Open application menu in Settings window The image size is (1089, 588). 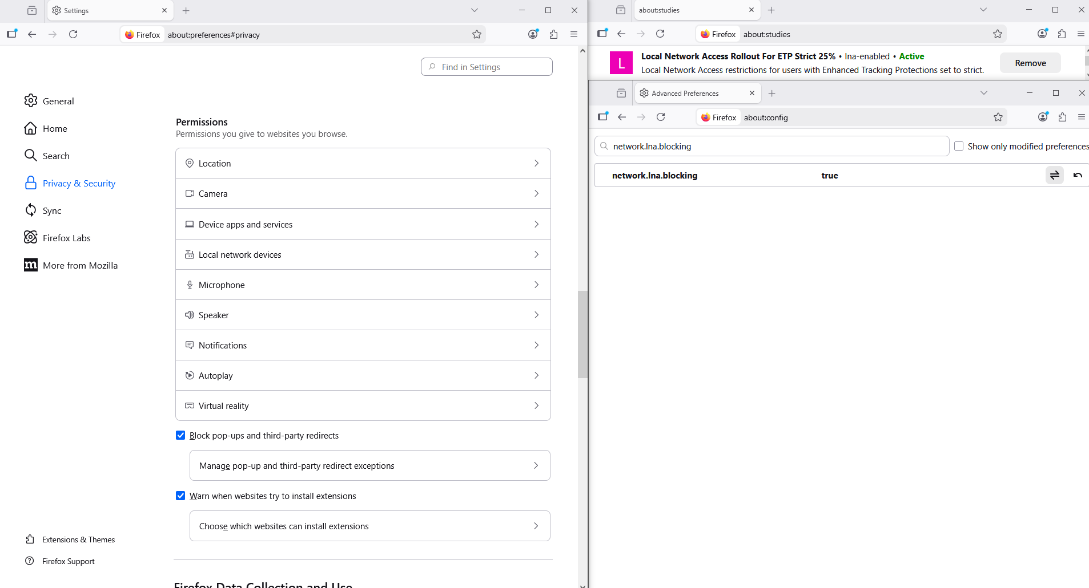pyautogui.click(x=574, y=35)
